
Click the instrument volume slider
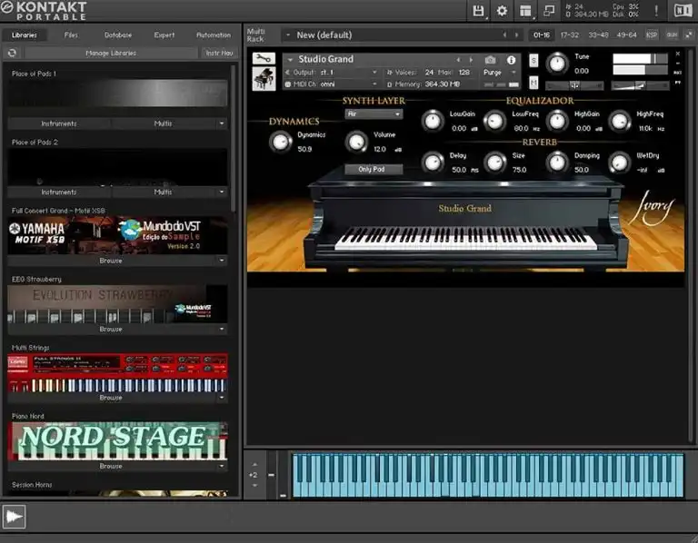(640, 85)
